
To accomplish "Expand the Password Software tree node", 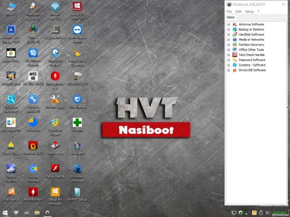I will (229, 60).
